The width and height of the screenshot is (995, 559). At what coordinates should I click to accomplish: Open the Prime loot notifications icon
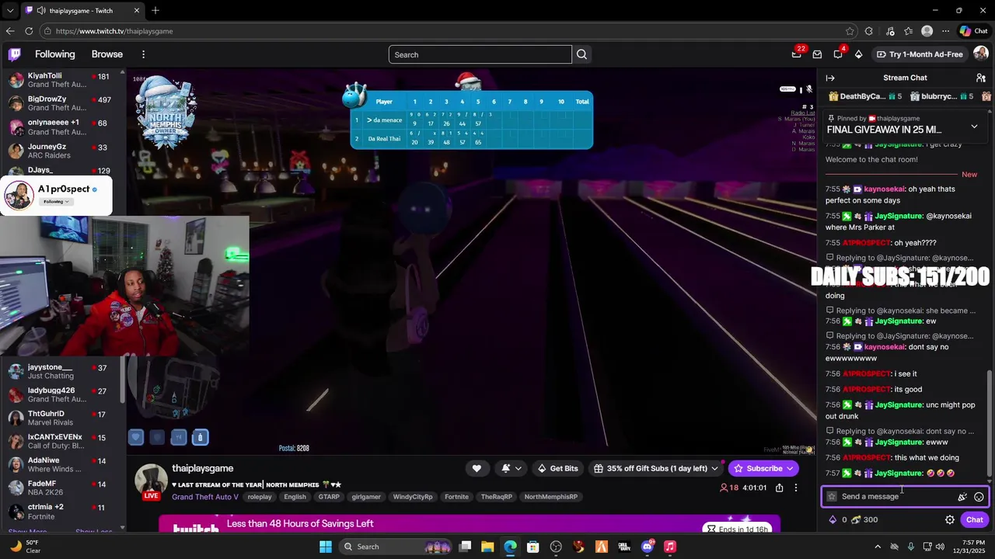[797, 54]
